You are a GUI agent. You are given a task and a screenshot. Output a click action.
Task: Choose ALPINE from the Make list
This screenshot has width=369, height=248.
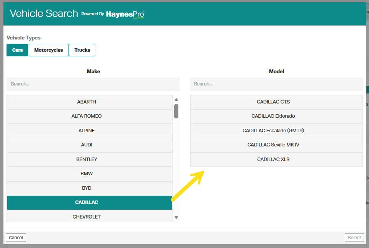[x=90, y=131]
